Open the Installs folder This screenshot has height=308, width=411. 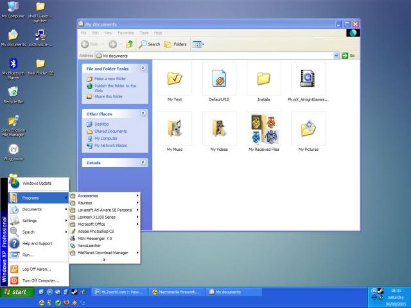[x=264, y=82]
